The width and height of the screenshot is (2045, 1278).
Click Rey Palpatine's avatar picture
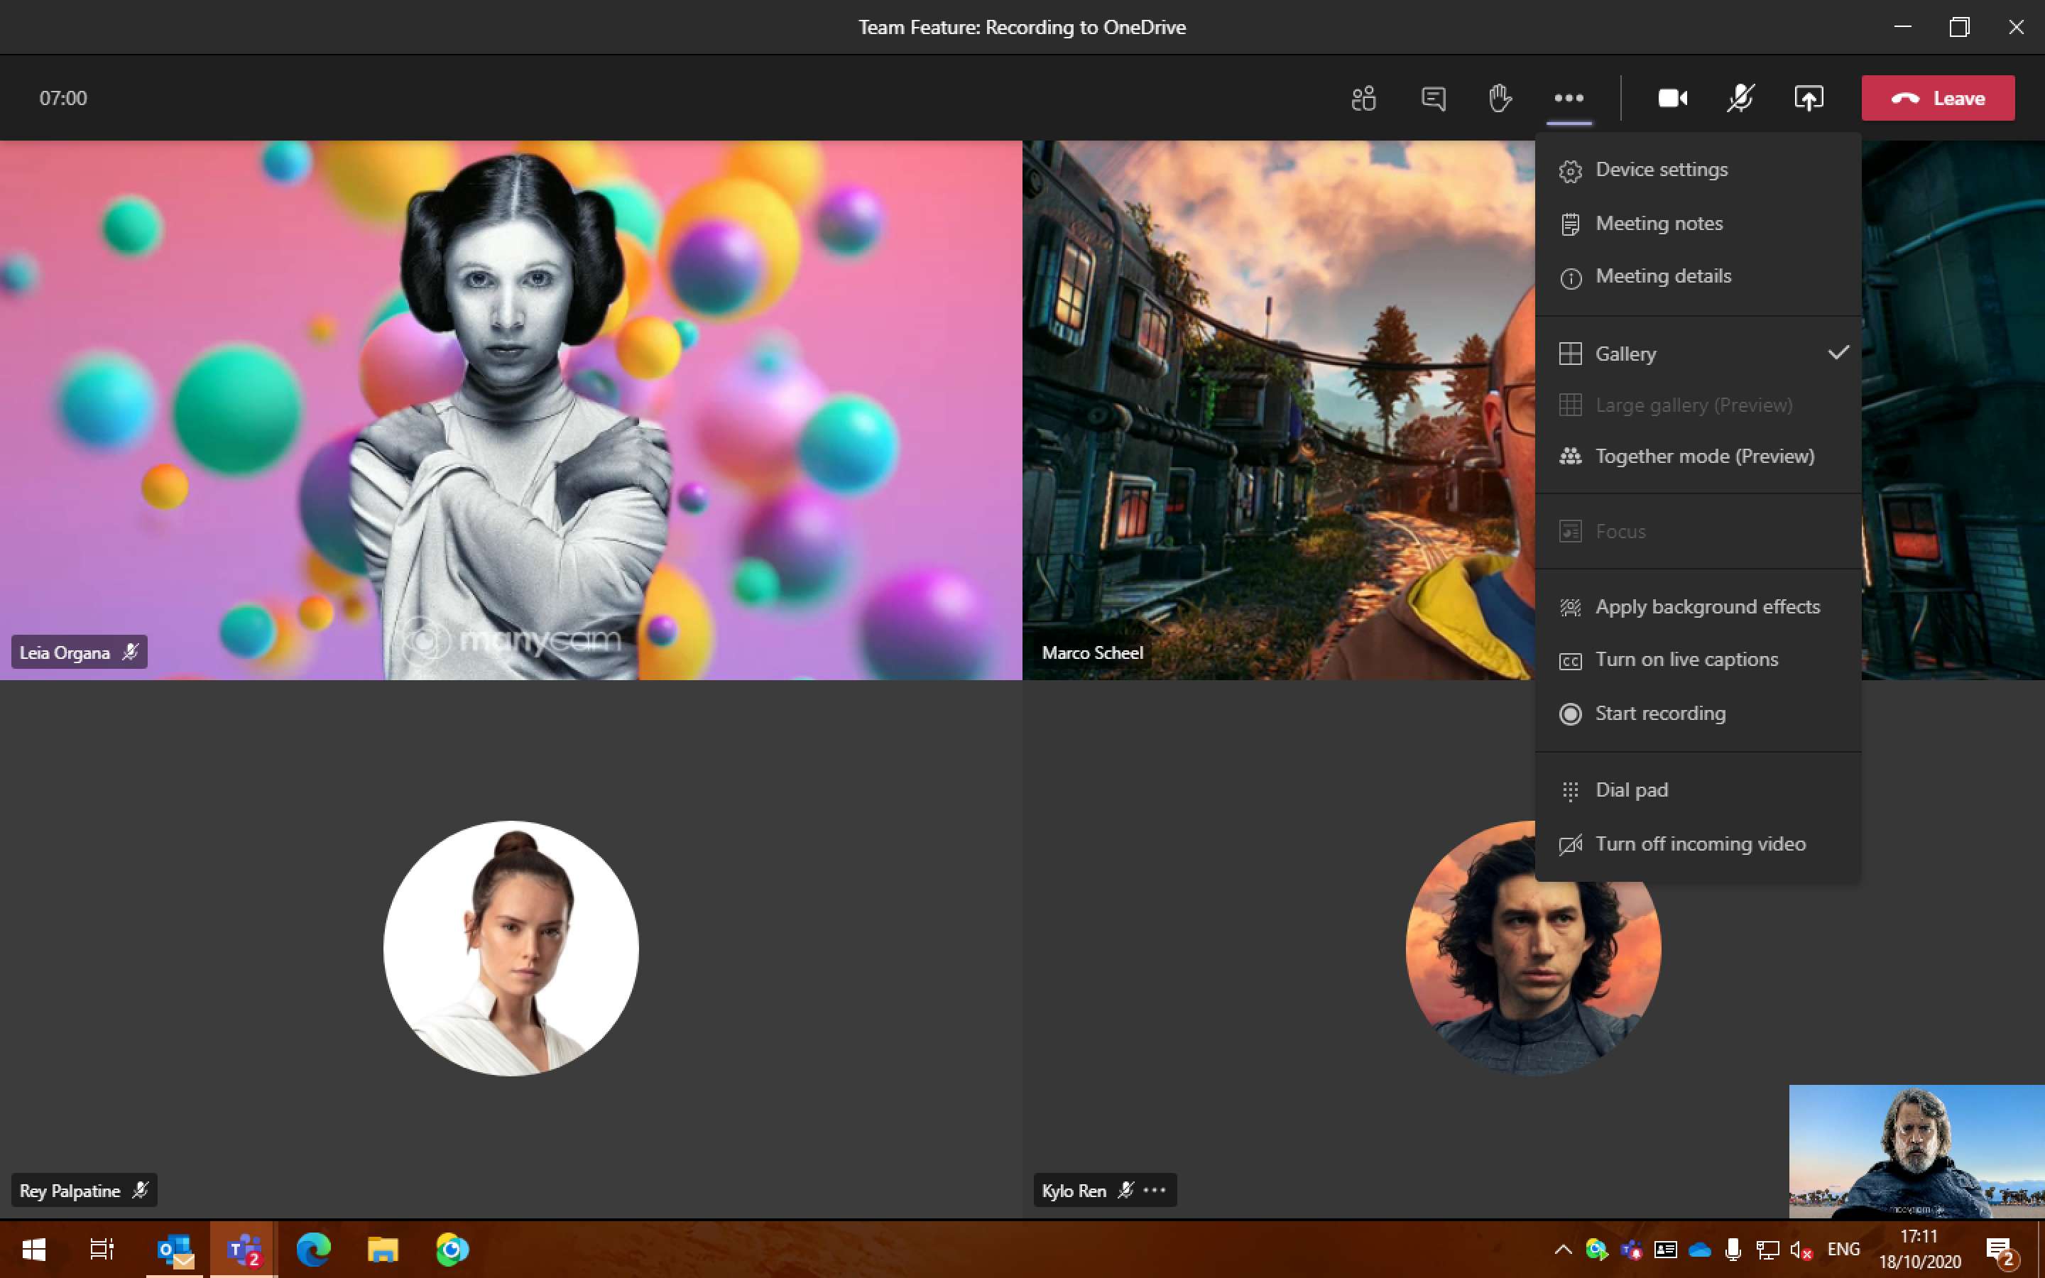tap(511, 948)
